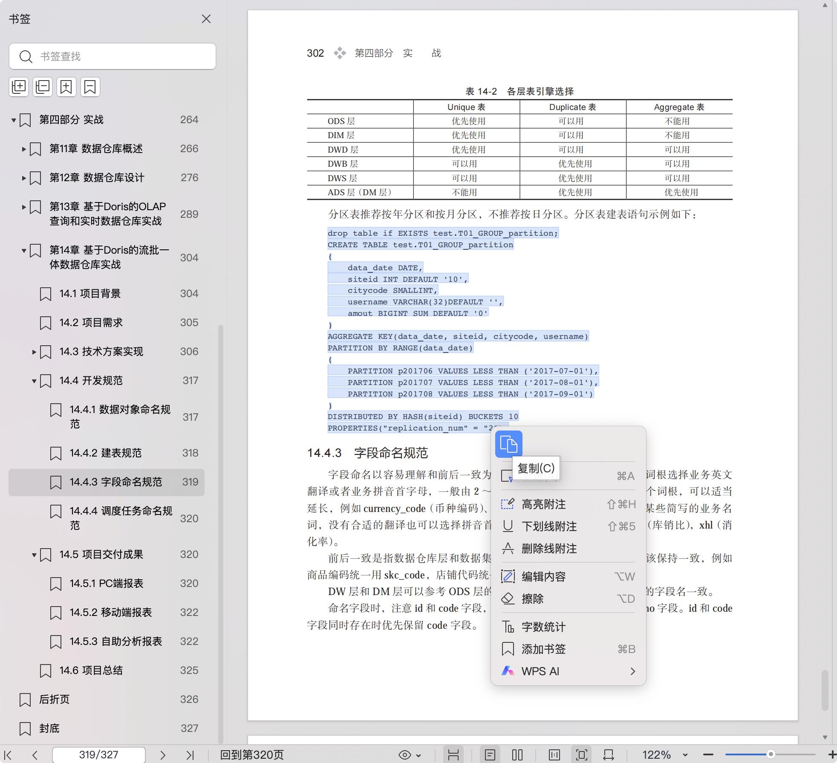
Task: Click the Copy icon in context menu
Action: click(508, 444)
